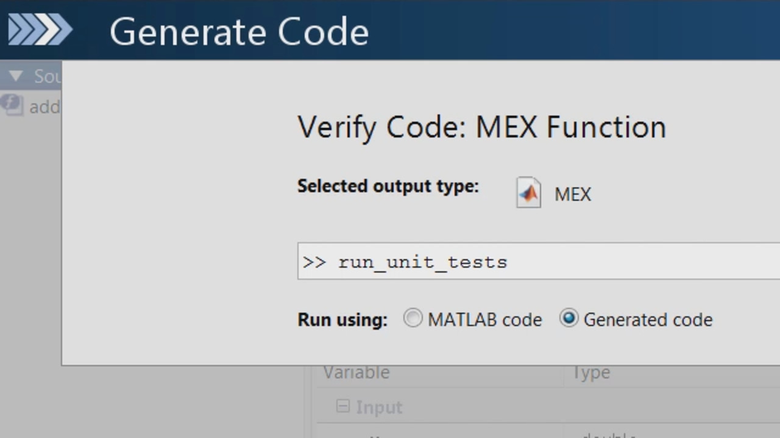Click the Input row label
The height and width of the screenshot is (438, 780).
pos(378,407)
